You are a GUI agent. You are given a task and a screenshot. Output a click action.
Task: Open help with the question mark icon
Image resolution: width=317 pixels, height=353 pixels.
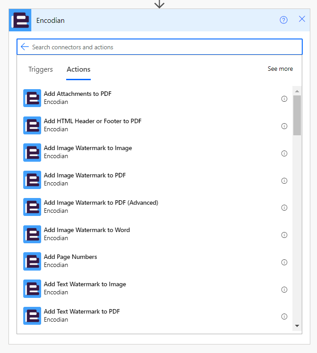tap(283, 20)
